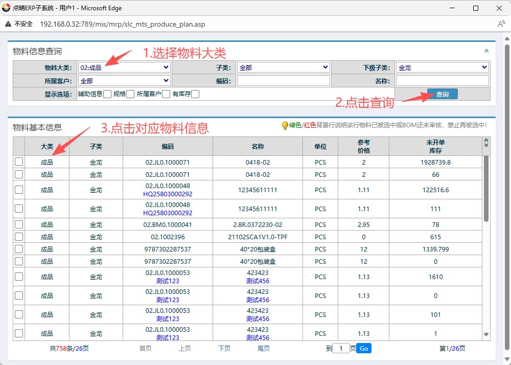Viewport: 511px width, 365px height.
Task: Expand the 下级子类 dropdown showing 金龙
Action: click(442, 67)
